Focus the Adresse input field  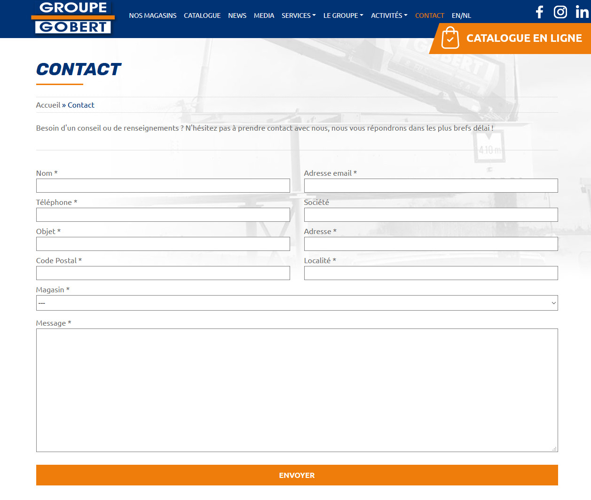(x=431, y=244)
